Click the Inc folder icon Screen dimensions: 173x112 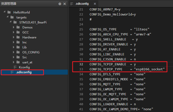click(x=18, y=42)
